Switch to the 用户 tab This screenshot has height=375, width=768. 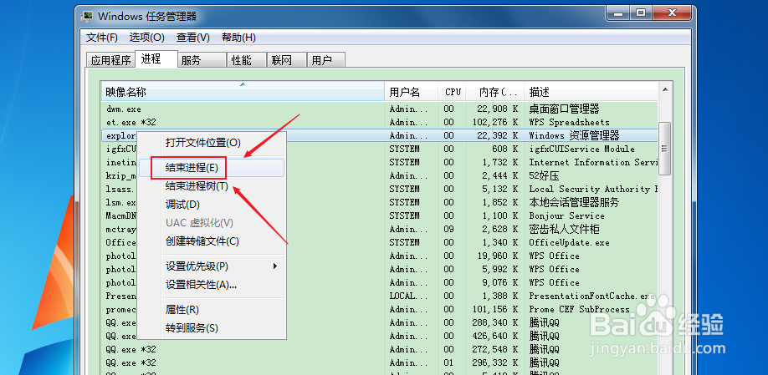point(326,60)
